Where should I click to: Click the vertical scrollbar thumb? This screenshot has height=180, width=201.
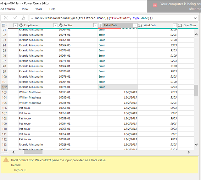pyautogui.click(x=196, y=90)
